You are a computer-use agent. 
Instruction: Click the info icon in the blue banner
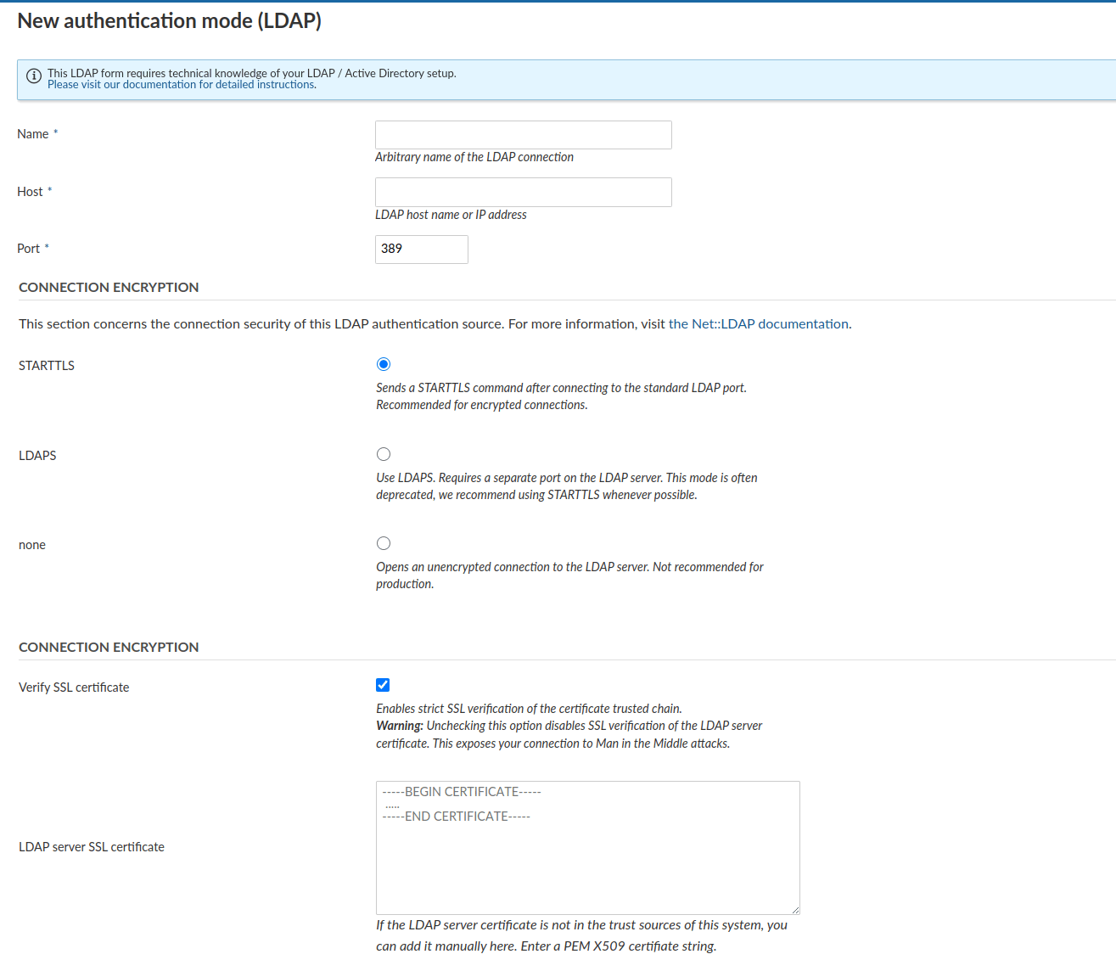[34, 76]
